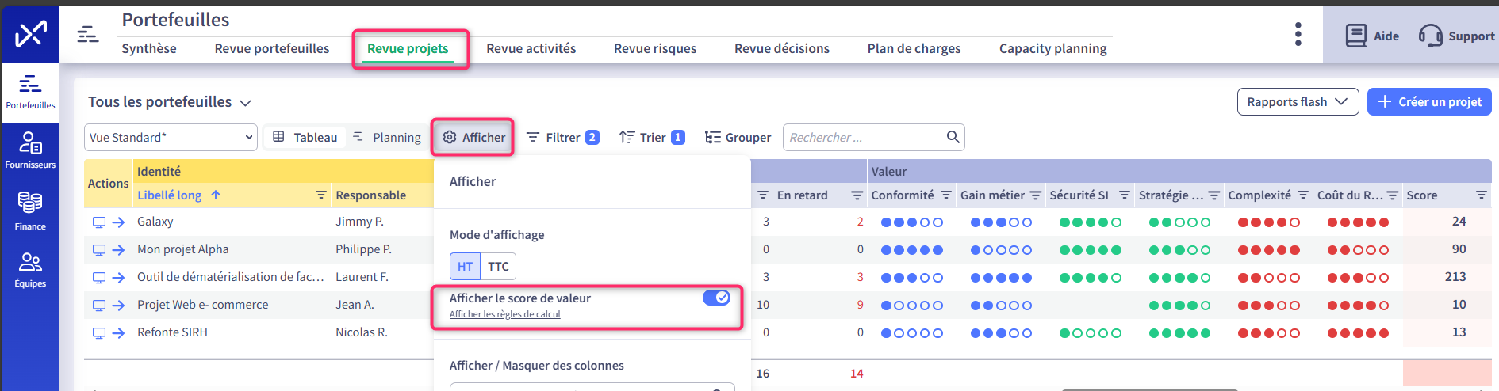
Task: Click the open arrow for Galaxy project
Action: [x=118, y=222]
